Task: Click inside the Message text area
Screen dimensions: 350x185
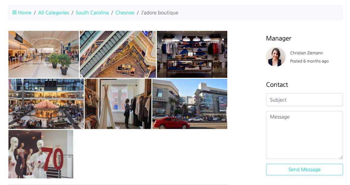Action: 304,135
